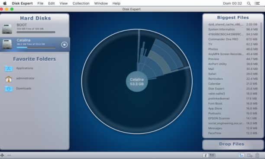Select System Information in Biggest Files

(233, 29)
